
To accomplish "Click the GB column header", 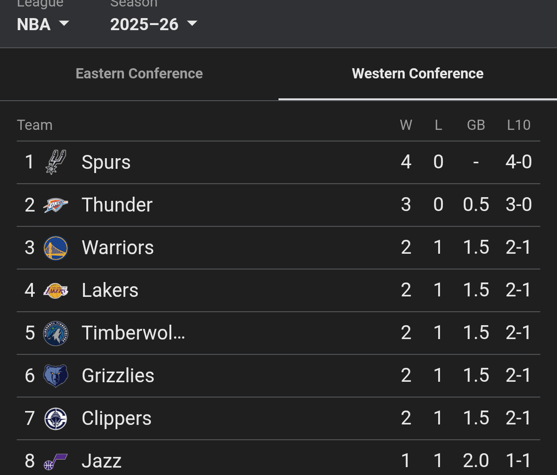I will pos(475,125).
